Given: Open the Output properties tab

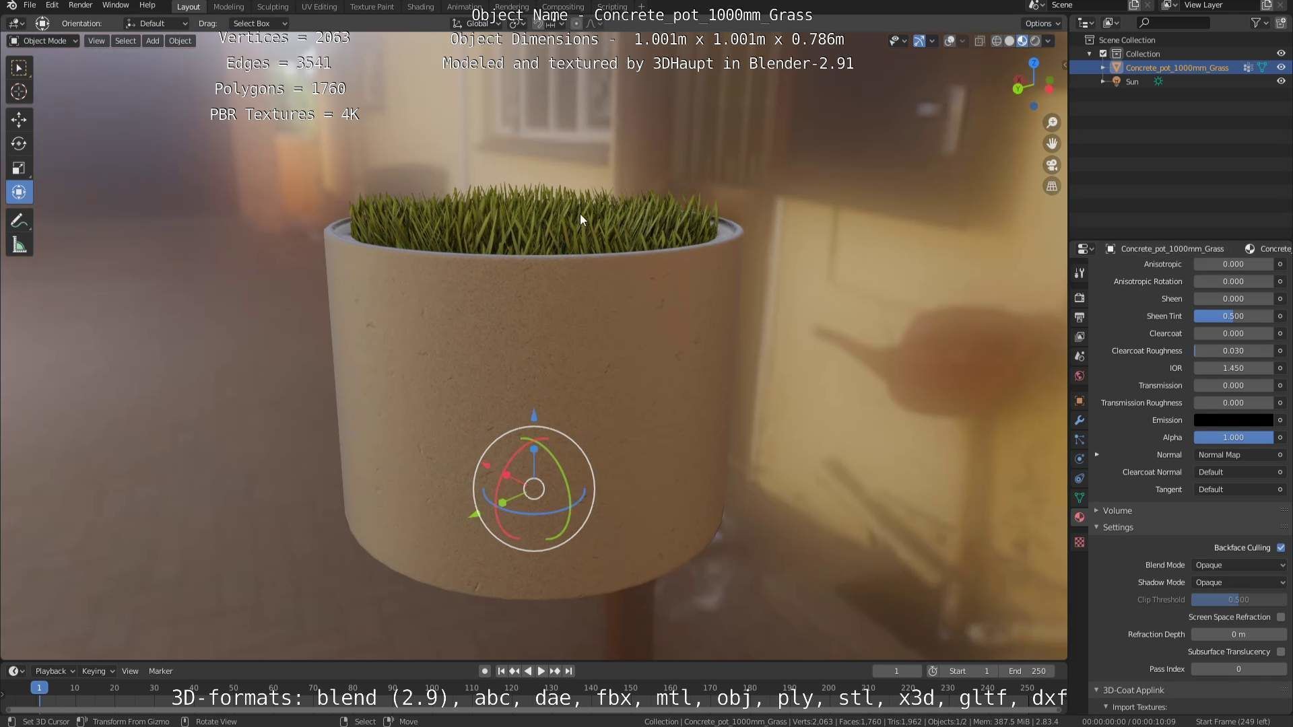Looking at the screenshot, I should click(1080, 317).
